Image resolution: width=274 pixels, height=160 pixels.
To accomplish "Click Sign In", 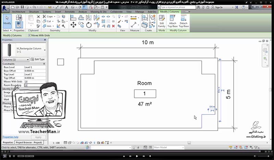I will click(219, 7).
